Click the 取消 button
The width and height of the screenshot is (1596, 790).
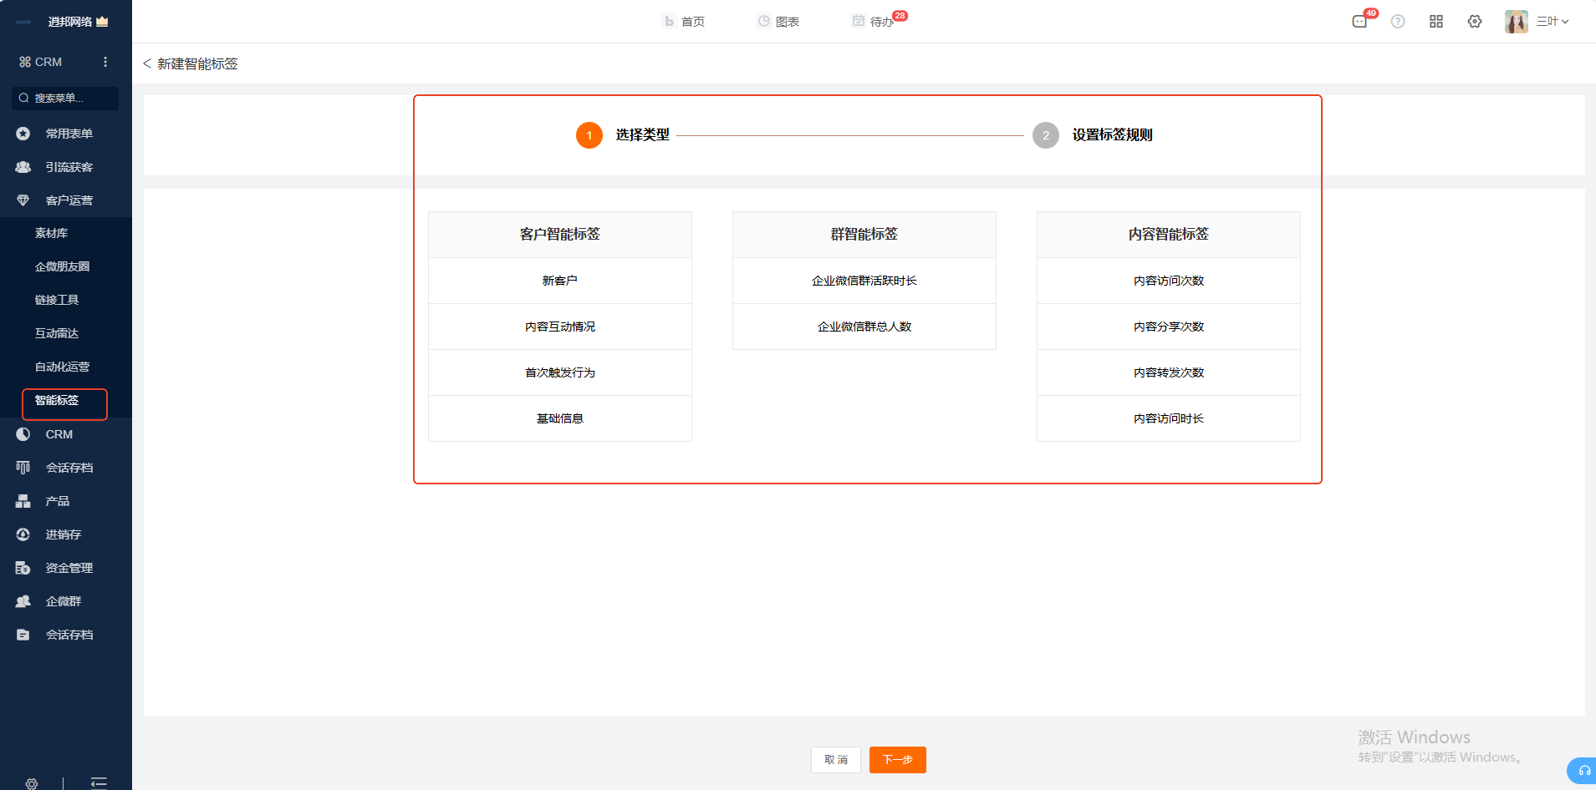(x=835, y=760)
